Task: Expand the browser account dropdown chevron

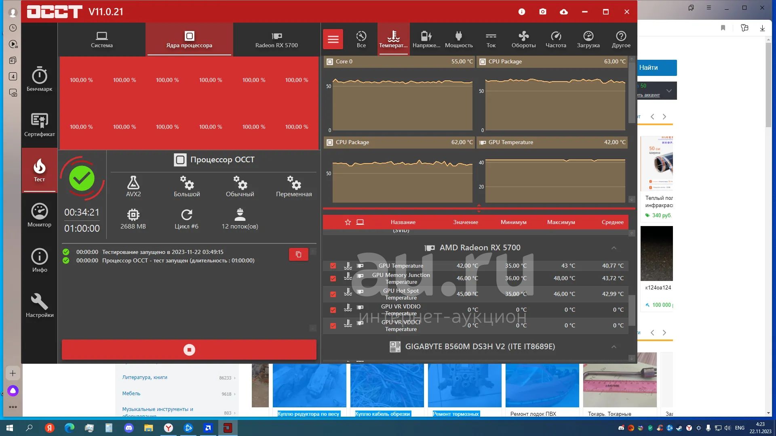Action: coord(669,91)
